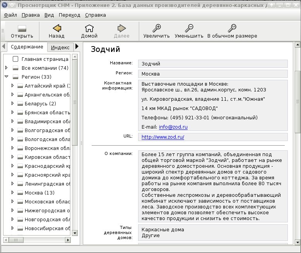
Task: Click the book icon next to Алтайский край
Action: (x=20, y=86)
